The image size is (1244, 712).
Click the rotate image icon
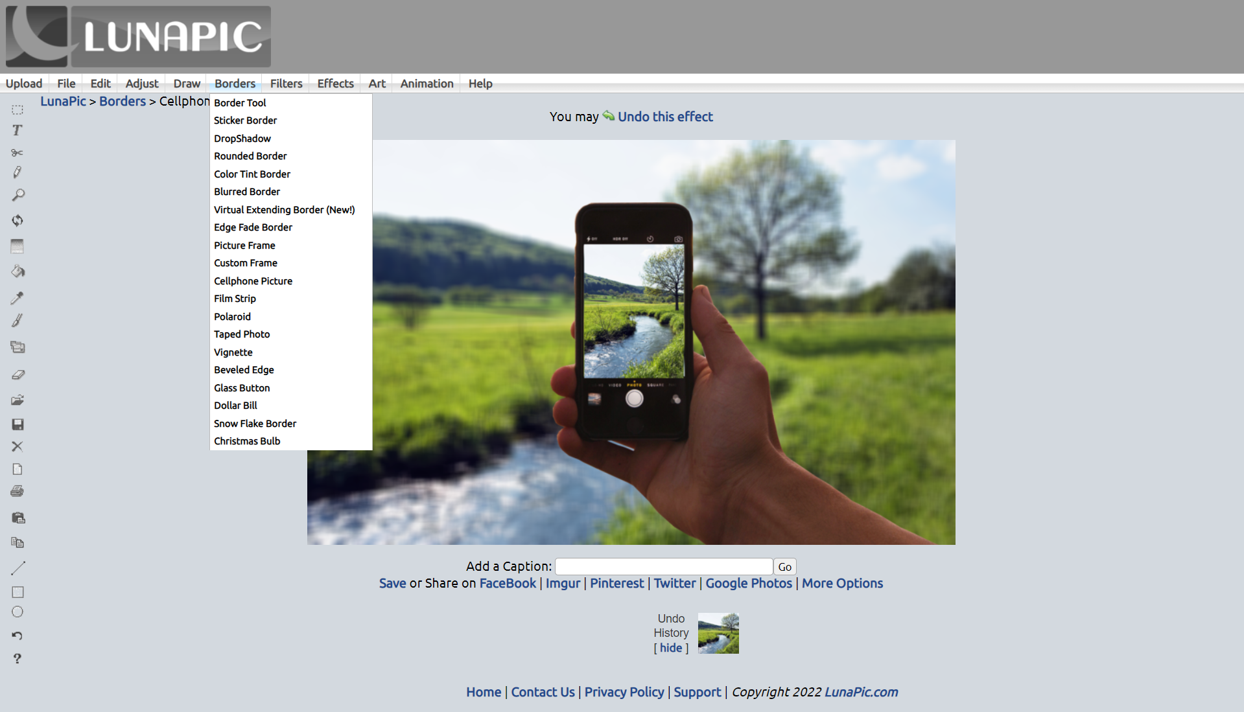tap(18, 220)
